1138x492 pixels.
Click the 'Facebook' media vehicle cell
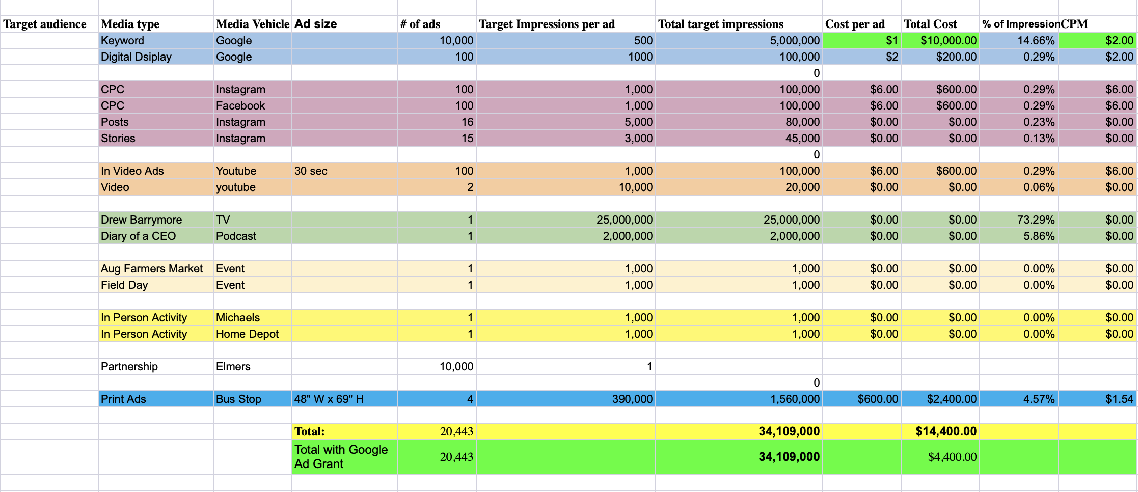253,105
